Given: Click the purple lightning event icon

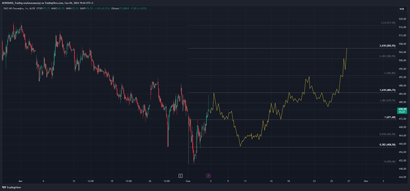Looking at the screenshot, I should 208,175.
